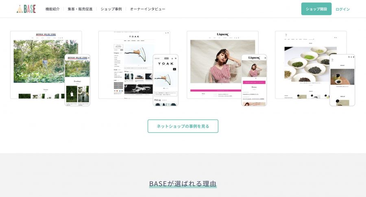Select 集客・販売促進 in the navigation

80,9
